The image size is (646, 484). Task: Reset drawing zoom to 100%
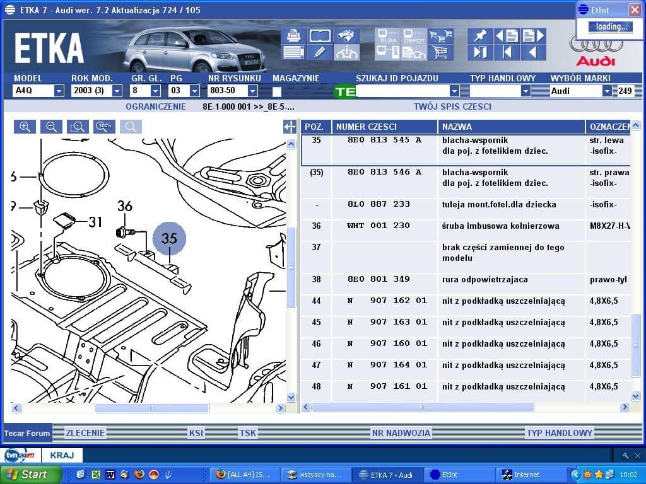(104, 127)
